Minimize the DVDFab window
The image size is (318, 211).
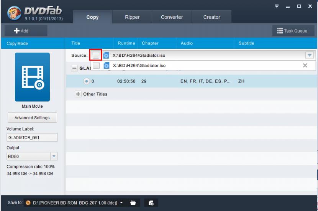[x=288, y=7]
